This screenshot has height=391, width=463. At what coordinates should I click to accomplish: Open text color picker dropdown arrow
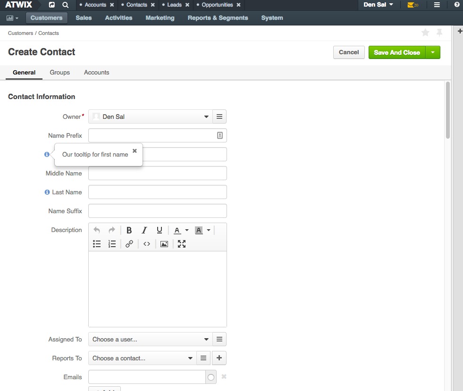click(186, 230)
